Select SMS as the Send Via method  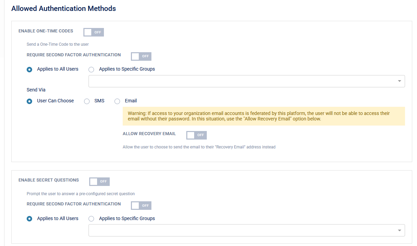pos(87,101)
